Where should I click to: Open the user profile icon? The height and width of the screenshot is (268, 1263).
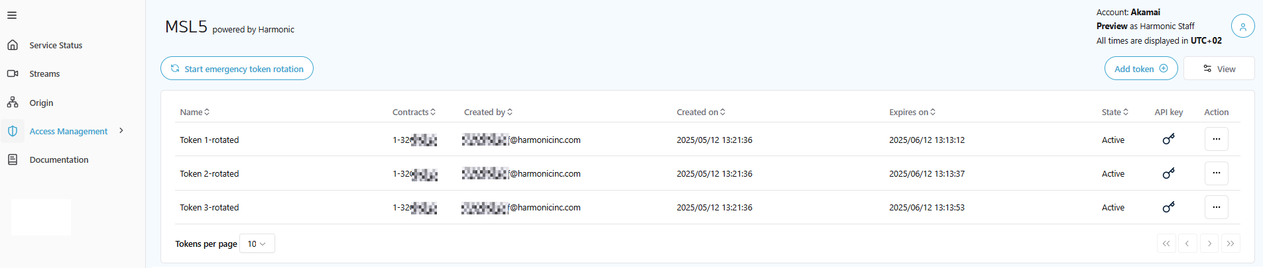coord(1242,26)
